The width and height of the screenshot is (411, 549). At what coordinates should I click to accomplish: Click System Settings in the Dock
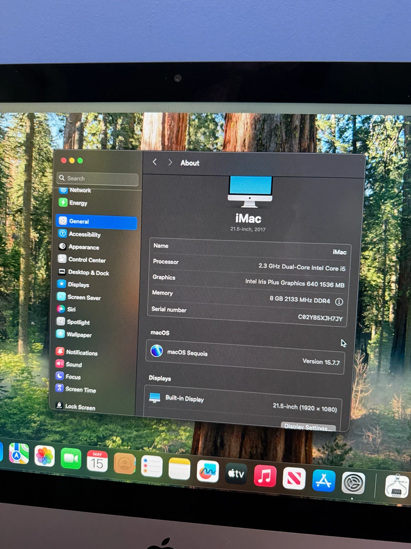click(354, 483)
